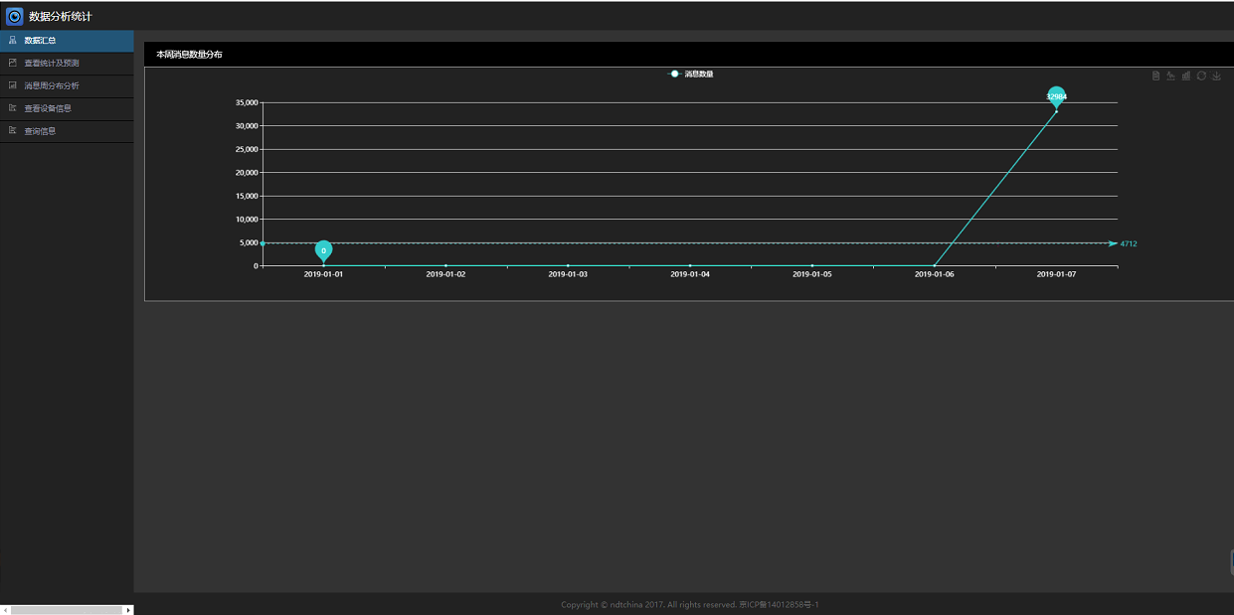The height and width of the screenshot is (615, 1234).
Task: Click the 本周消息数量分布 panel header
Action: tap(189, 55)
